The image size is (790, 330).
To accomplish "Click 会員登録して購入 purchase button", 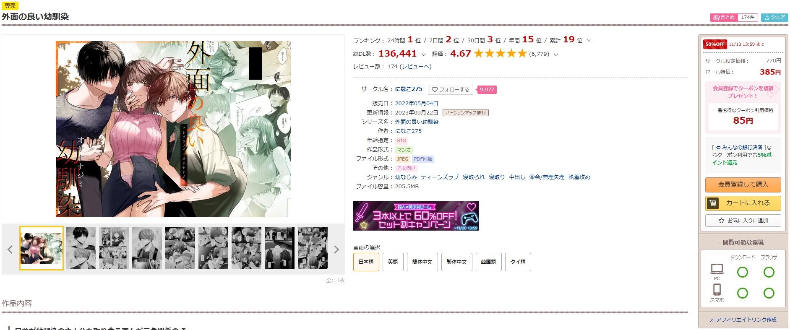I will point(743,184).
